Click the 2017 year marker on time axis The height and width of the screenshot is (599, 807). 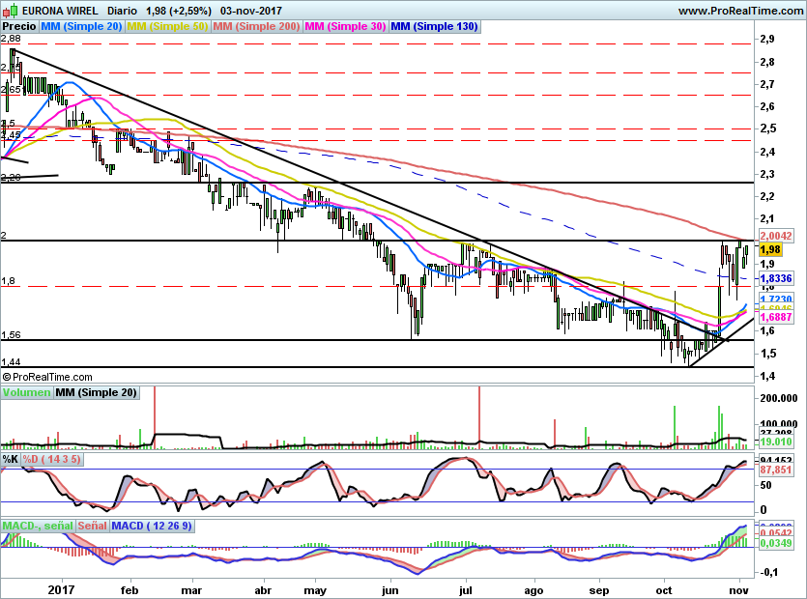point(61,587)
